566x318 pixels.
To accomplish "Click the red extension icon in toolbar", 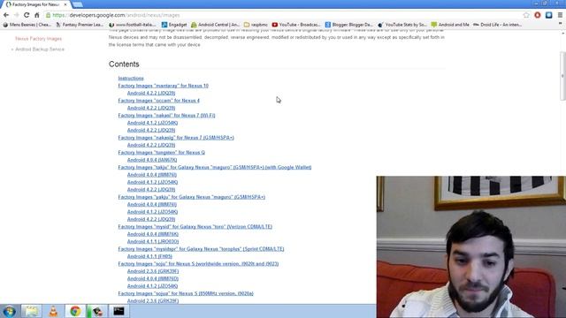I will pyautogui.click(x=538, y=15).
